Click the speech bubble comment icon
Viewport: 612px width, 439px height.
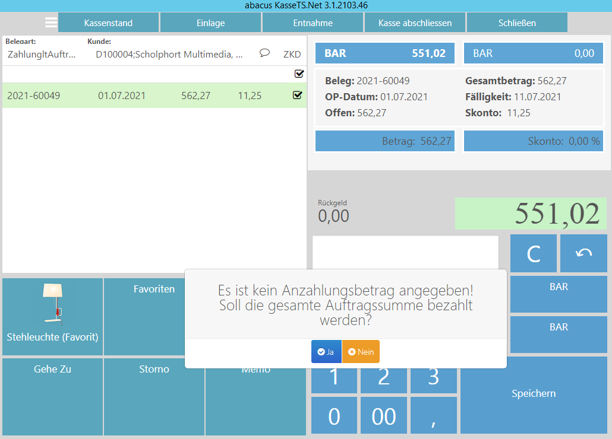click(265, 53)
